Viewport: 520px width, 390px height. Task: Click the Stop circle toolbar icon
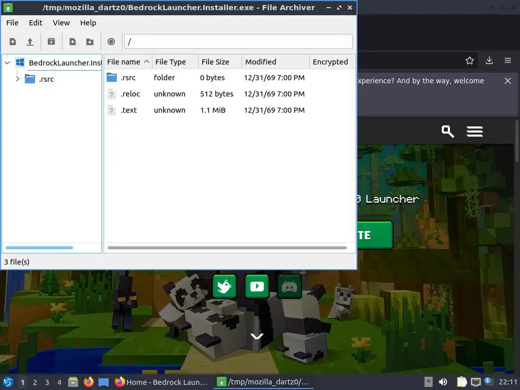click(111, 42)
